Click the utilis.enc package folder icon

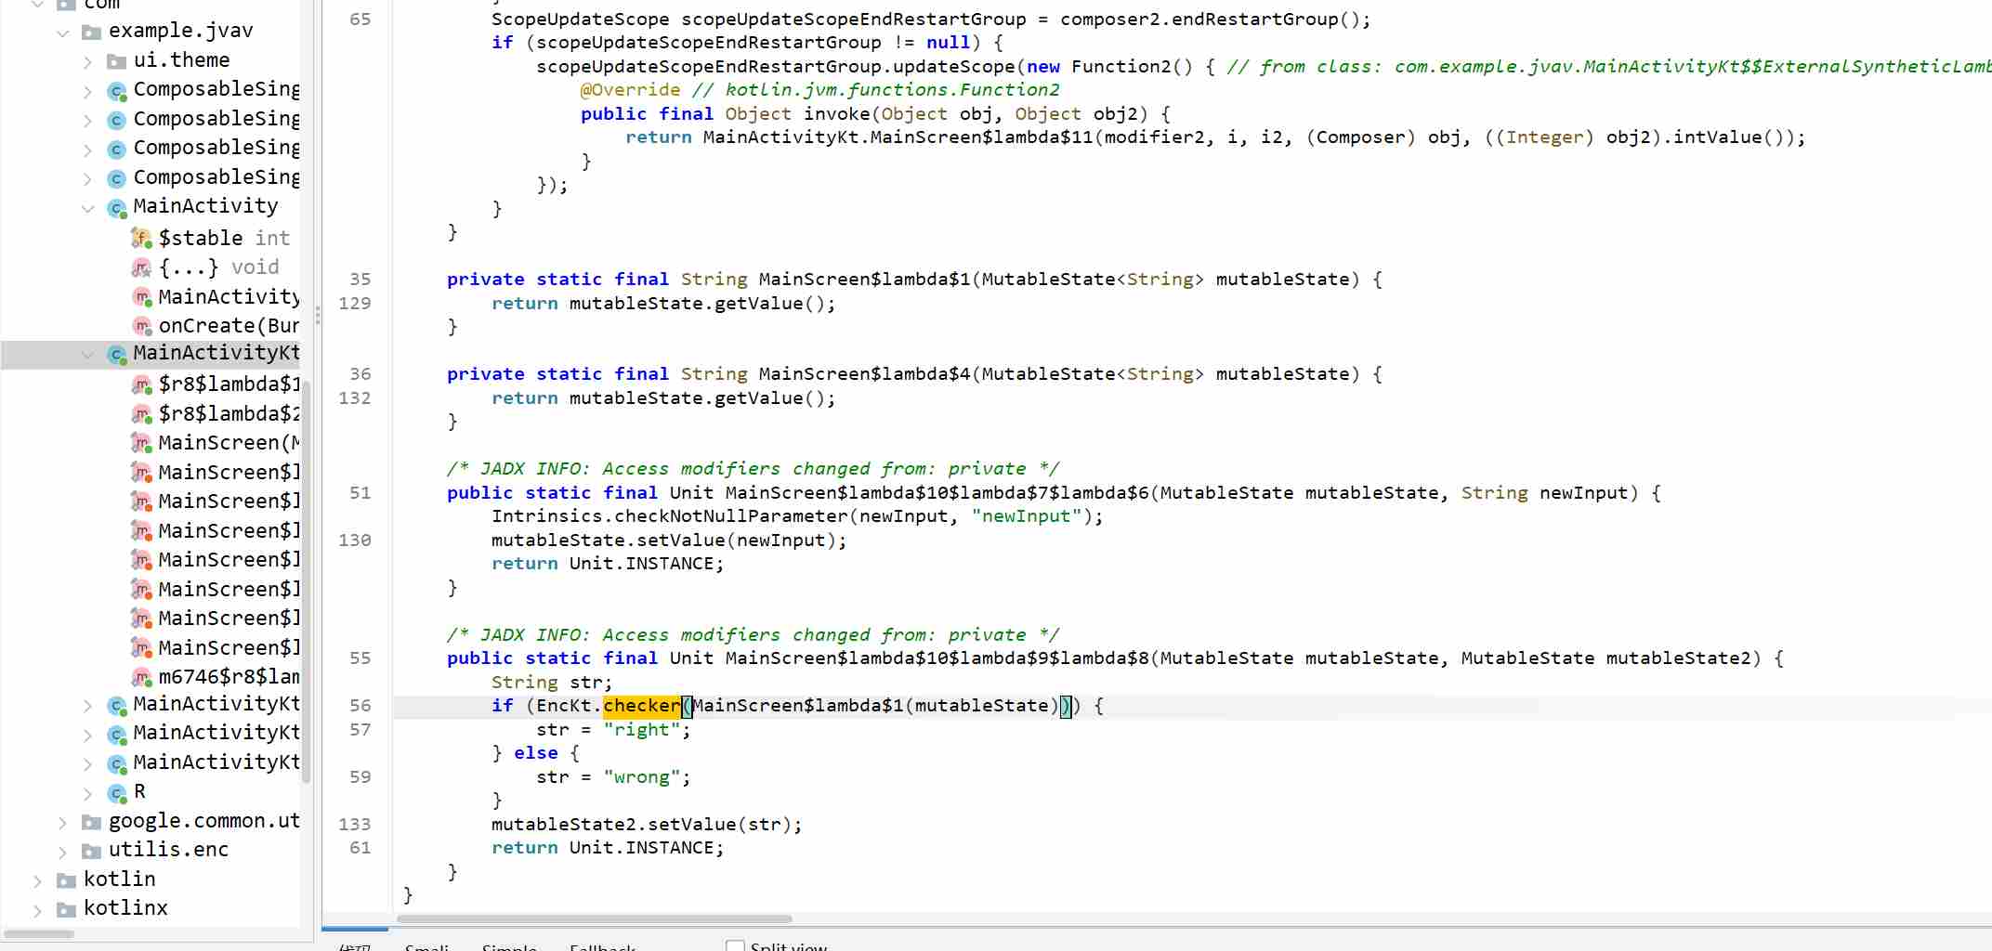coord(91,851)
